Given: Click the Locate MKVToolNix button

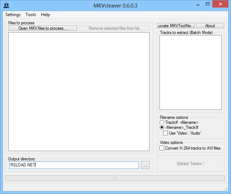Looking at the screenshot, I should 176,26.
